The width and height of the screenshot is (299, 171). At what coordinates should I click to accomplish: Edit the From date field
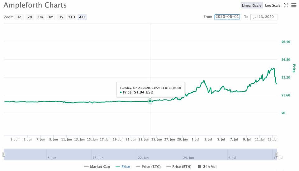227,17
